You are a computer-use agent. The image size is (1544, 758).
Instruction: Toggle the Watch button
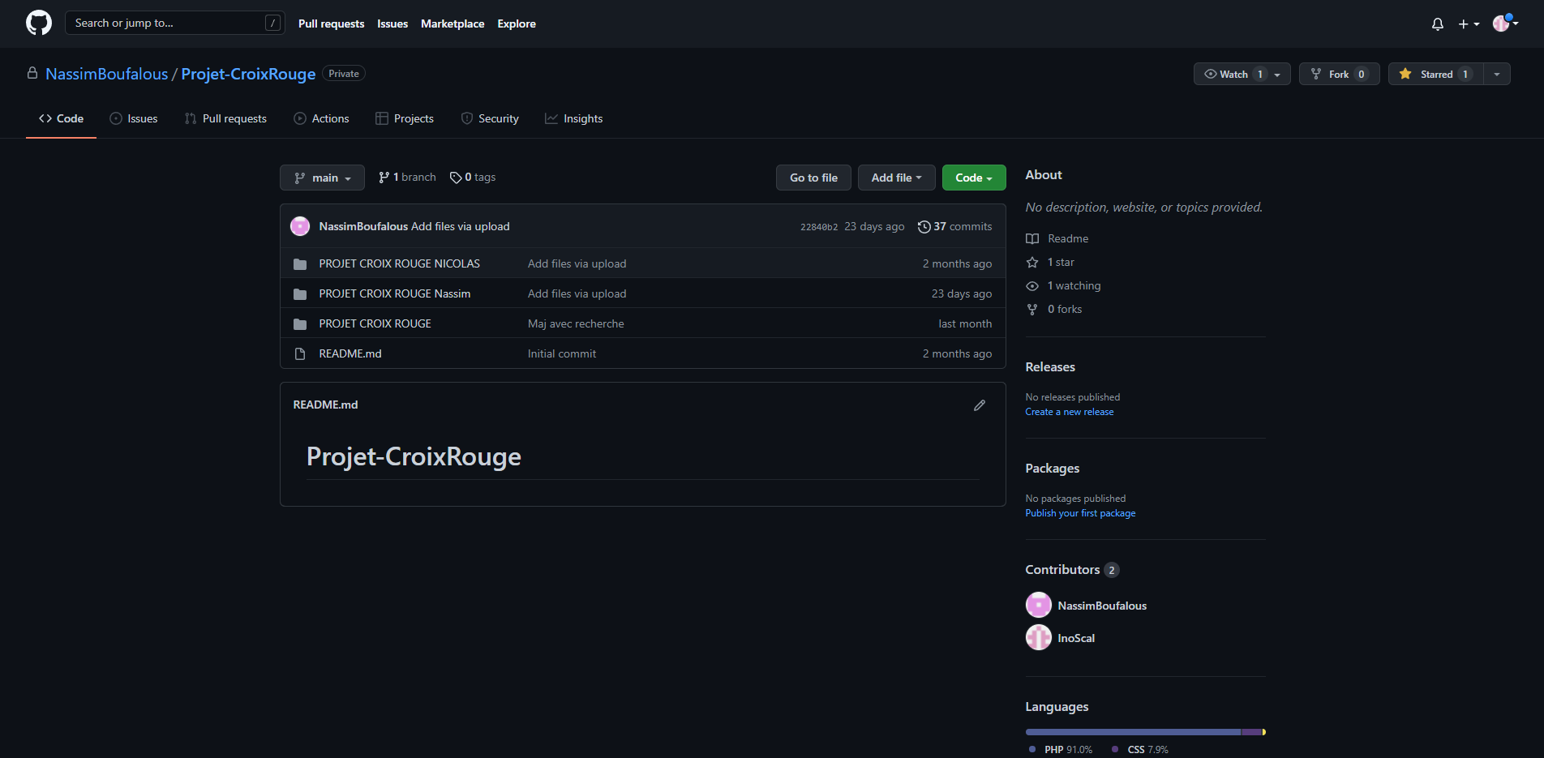coord(1233,74)
